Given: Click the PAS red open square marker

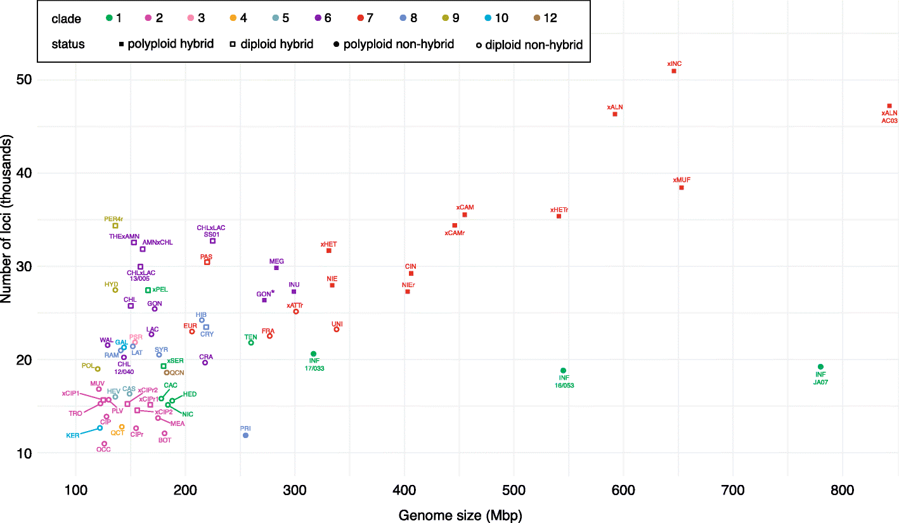Looking at the screenshot, I should [207, 262].
